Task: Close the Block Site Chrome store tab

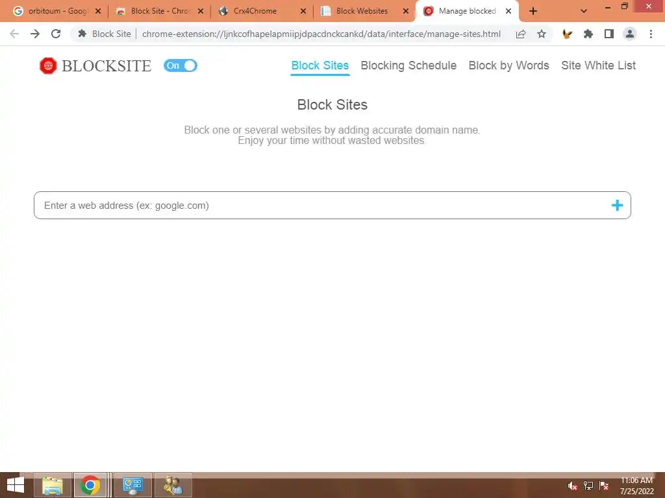Action: [201, 12]
